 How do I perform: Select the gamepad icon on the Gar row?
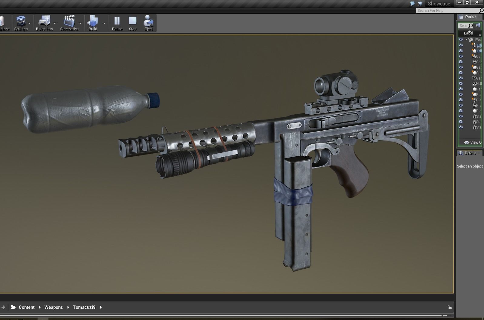tap(474, 62)
